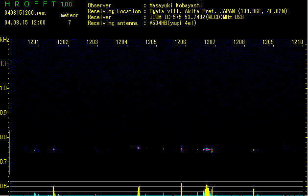
Task: Click the date stamp 04.08.15 12:00
Action: point(25,23)
